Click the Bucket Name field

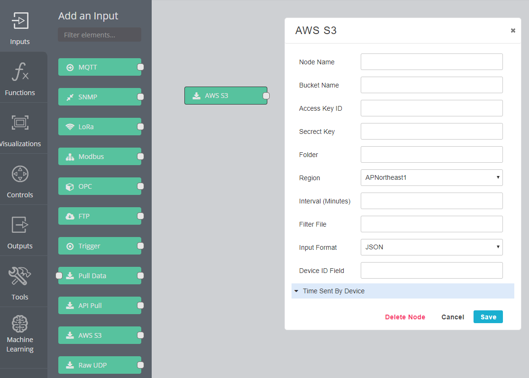click(x=431, y=85)
